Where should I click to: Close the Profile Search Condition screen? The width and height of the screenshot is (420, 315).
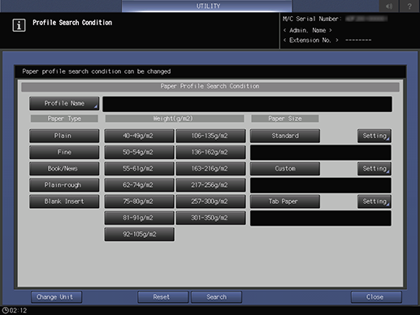376,297
